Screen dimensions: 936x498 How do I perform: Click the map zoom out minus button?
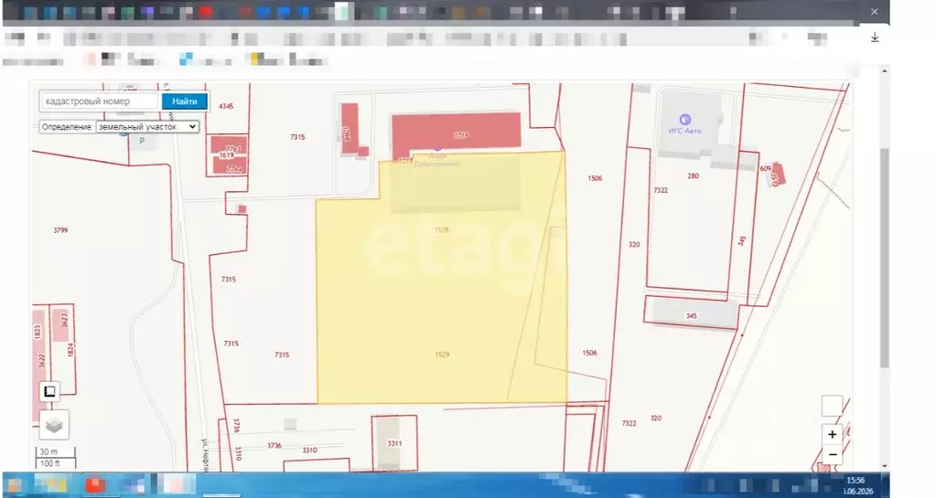[832, 454]
